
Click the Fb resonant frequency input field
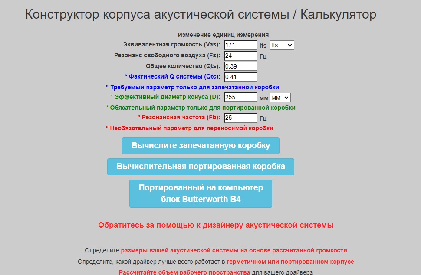point(240,118)
